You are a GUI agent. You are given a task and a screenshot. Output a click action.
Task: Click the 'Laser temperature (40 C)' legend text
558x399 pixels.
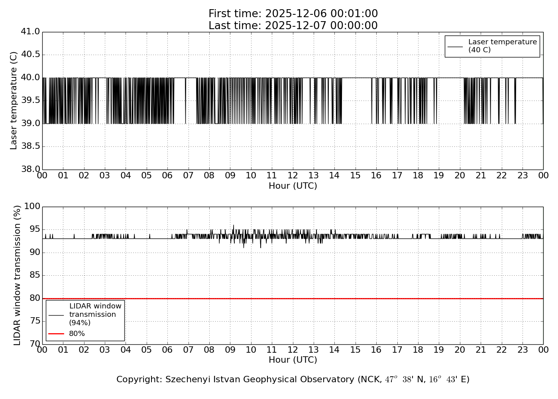point(502,46)
